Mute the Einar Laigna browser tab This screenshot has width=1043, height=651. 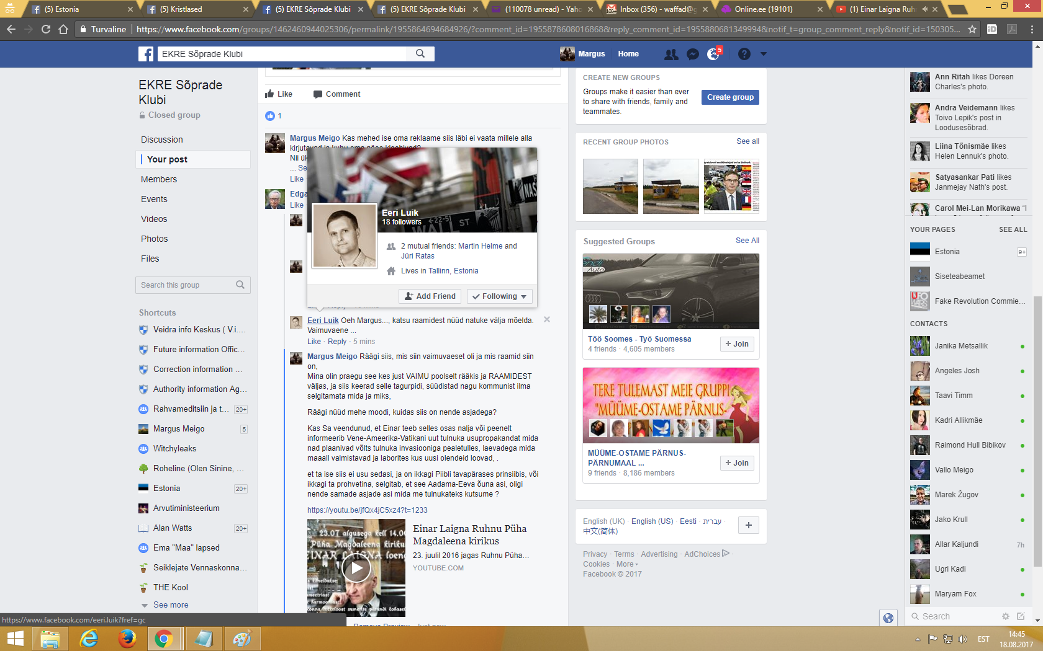(925, 9)
